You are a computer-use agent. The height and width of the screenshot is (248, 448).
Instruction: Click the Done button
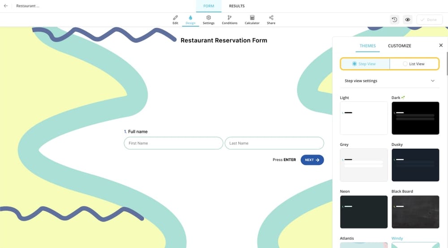click(x=429, y=20)
